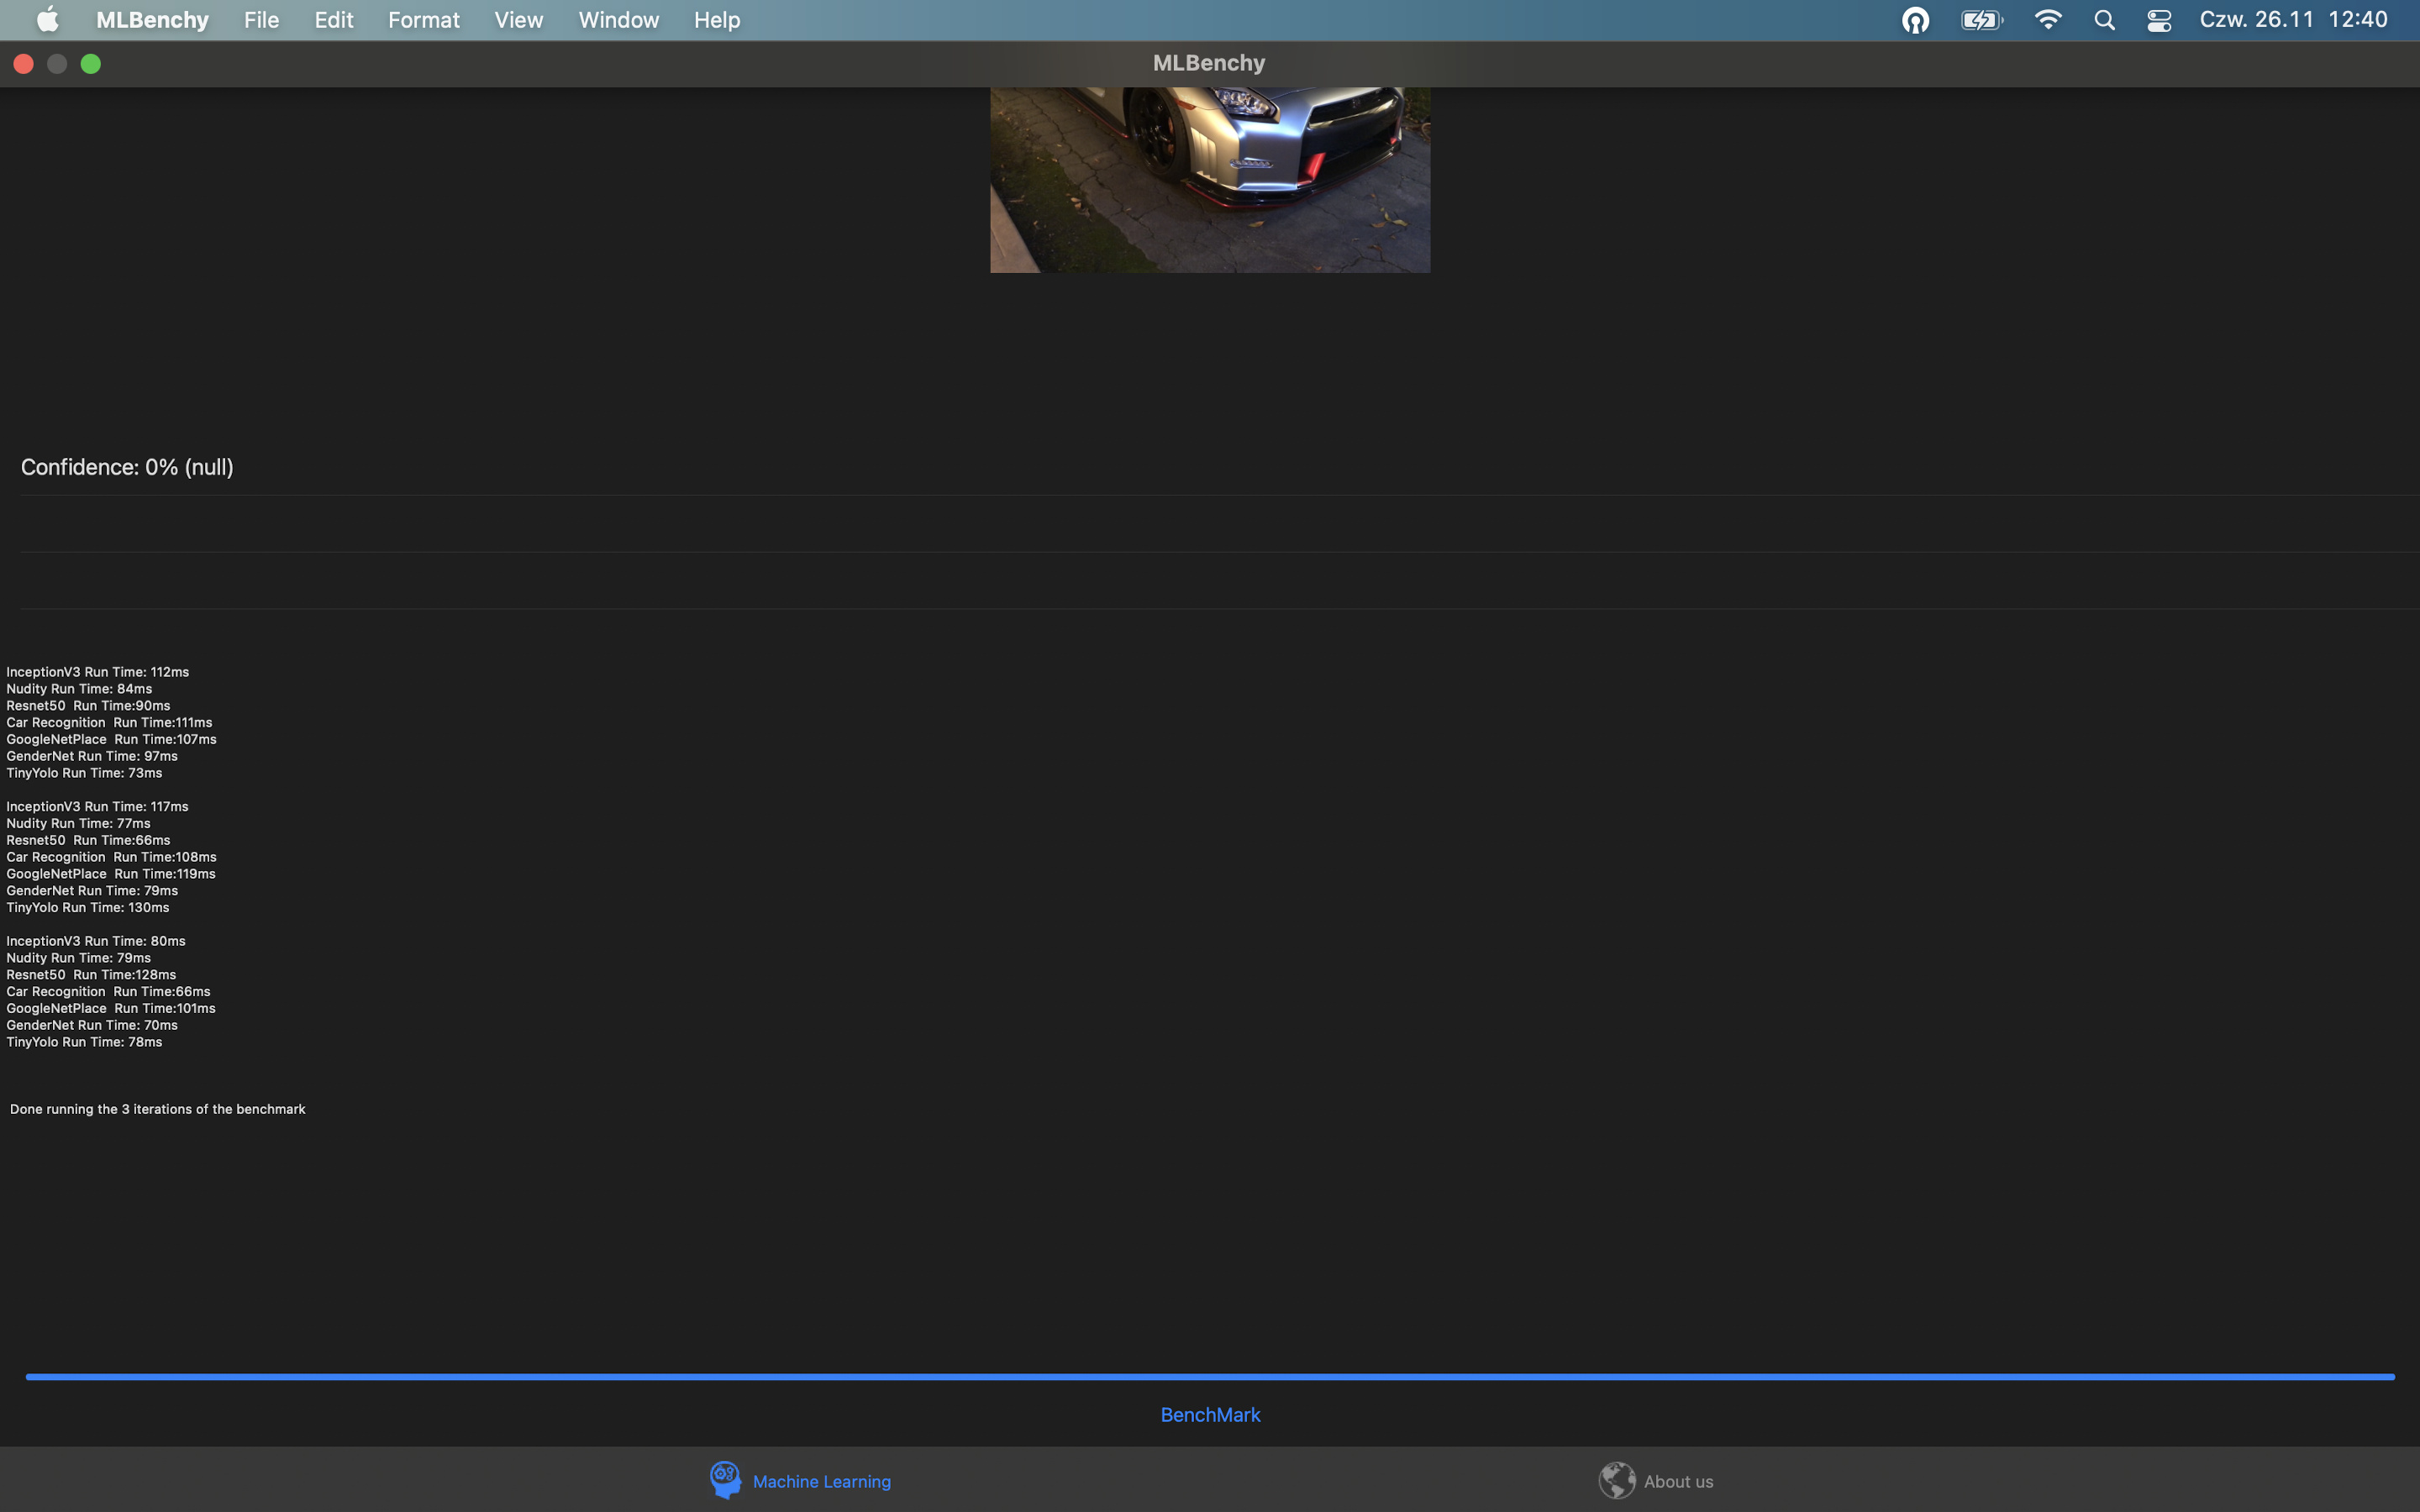Click 'Car Recognition Run Time:111ms' line
2420x1512 pixels.
pyautogui.click(x=109, y=723)
